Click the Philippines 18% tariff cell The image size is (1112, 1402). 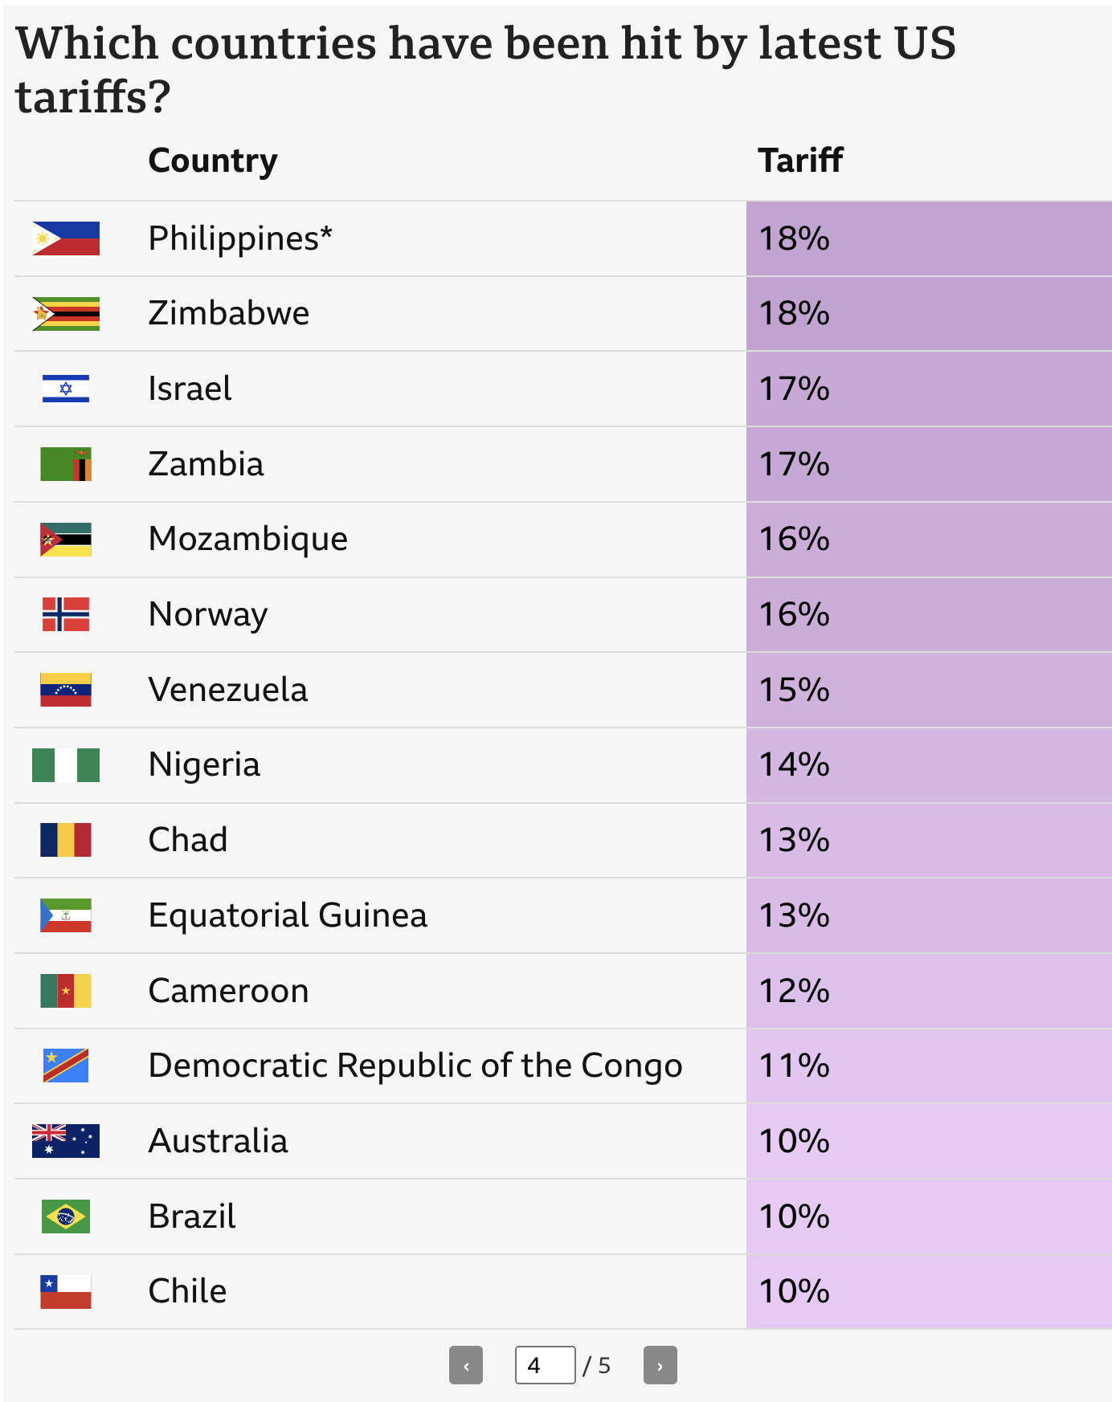point(928,238)
